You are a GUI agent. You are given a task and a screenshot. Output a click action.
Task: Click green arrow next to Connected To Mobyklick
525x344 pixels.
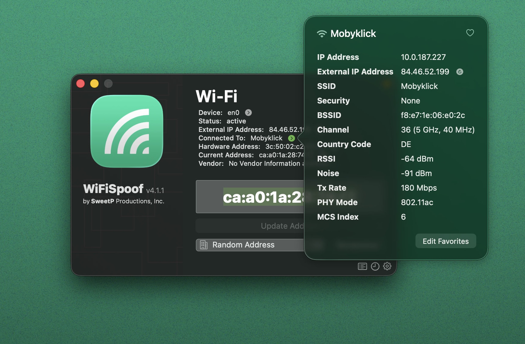pyautogui.click(x=291, y=138)
